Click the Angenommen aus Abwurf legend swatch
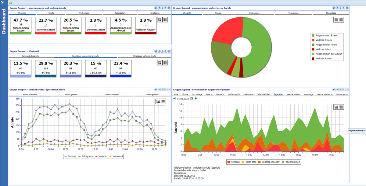The image size is (366, 186). coord(313,54)
